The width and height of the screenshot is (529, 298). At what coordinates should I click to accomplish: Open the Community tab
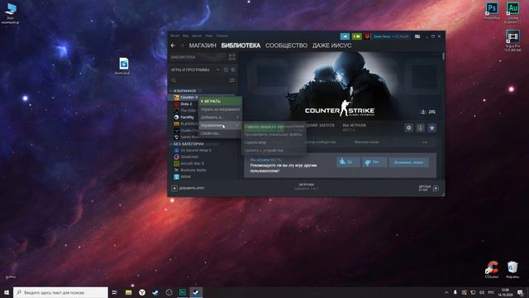pyautogui.click(x=286, y=46)
